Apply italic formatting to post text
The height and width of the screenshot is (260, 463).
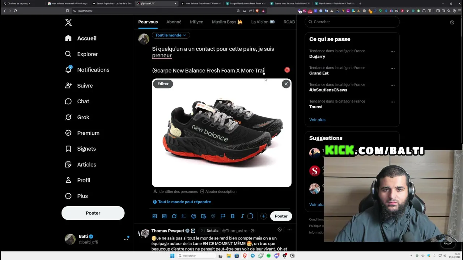tap(242, 216)
